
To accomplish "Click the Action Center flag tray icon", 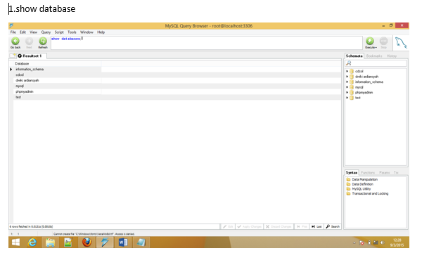I will [x=362, y=243].
